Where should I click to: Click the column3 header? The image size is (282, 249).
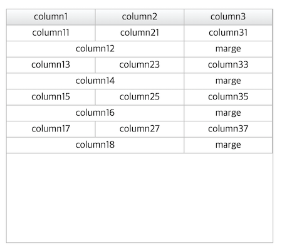coord(228,17)
